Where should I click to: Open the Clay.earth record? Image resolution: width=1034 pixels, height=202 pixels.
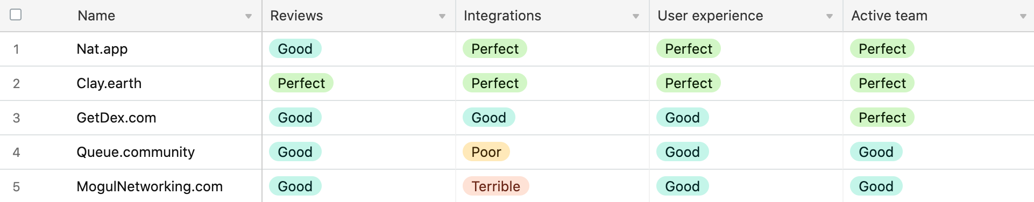(109, 83)
